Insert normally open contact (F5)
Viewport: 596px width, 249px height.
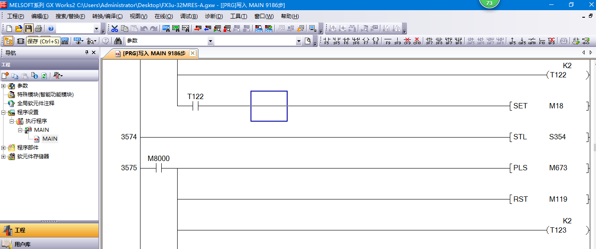pyautogui.click(x=326, y=41)
